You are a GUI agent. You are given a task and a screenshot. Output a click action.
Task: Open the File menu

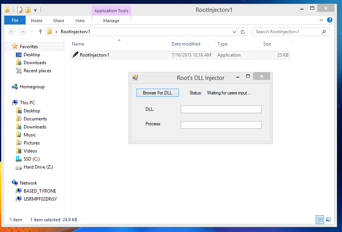click(x=15, y=21)
